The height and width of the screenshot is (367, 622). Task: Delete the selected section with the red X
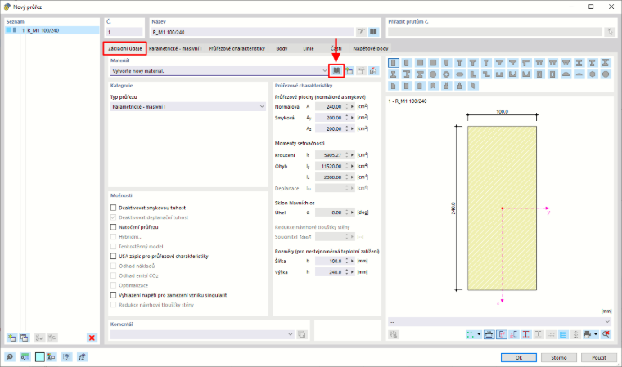click(x=92, y=338)
